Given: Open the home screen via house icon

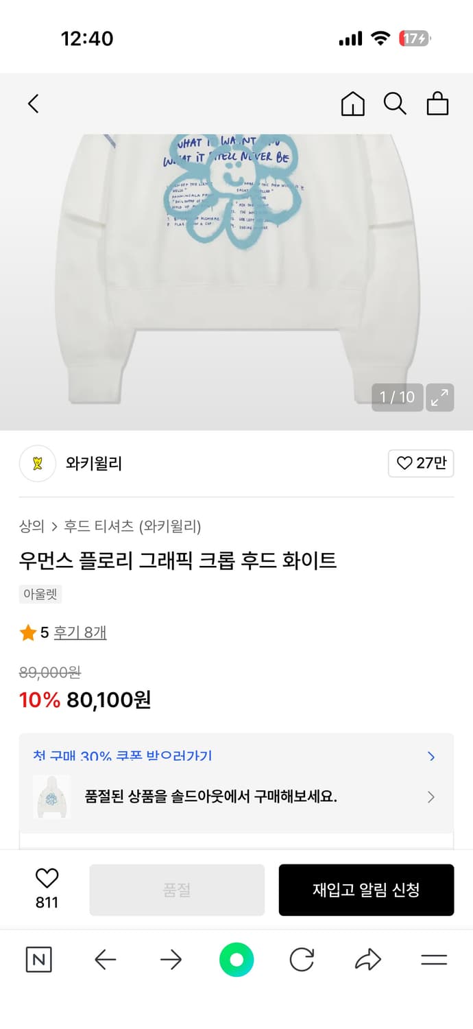Looking at the screenshot, I should pos(352,104).
